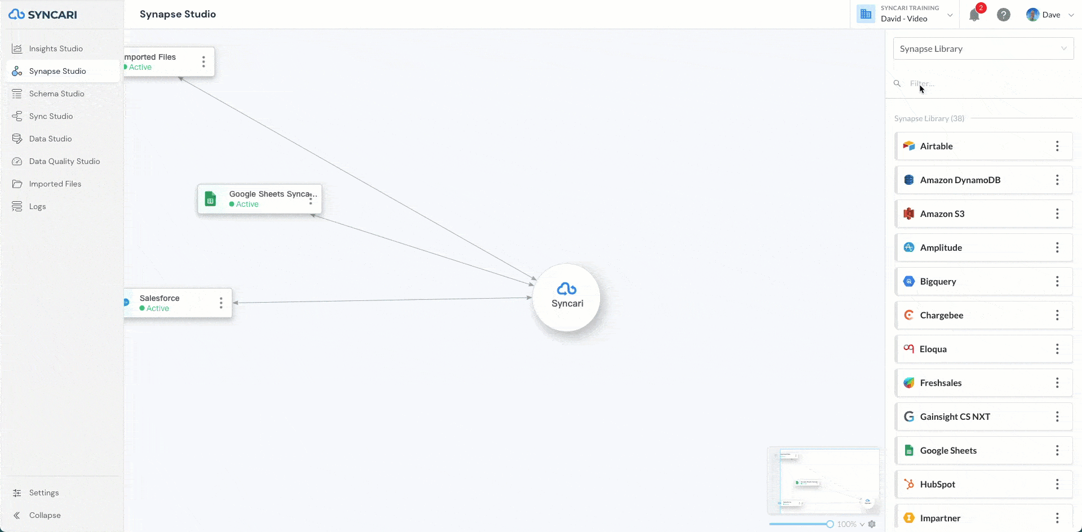This screenshot has height=532, width=1082.
Task: Click the Schema Studio list icon
Action: pos(17,94)
